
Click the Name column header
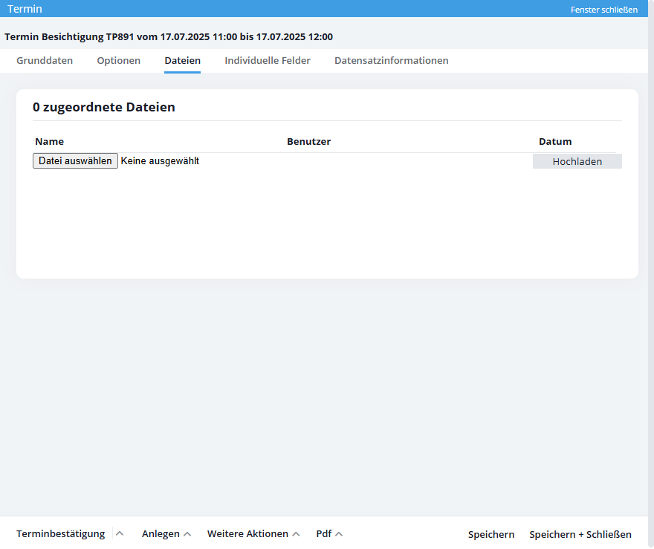(x=49, y=141)
